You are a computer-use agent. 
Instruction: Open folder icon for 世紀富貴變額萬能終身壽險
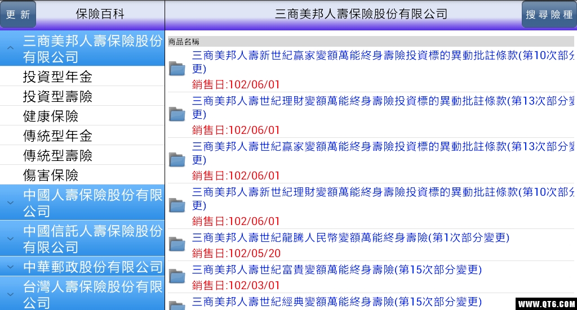[x=177, y=276]
